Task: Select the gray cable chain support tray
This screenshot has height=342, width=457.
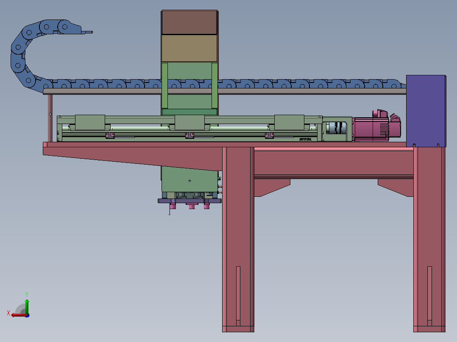Action: tap(224, 91)
